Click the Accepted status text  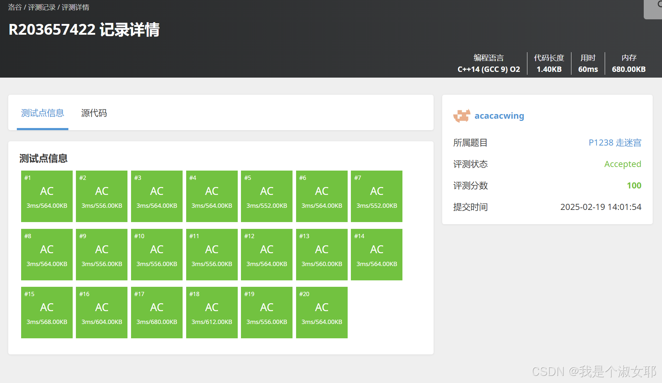[623, 164]
